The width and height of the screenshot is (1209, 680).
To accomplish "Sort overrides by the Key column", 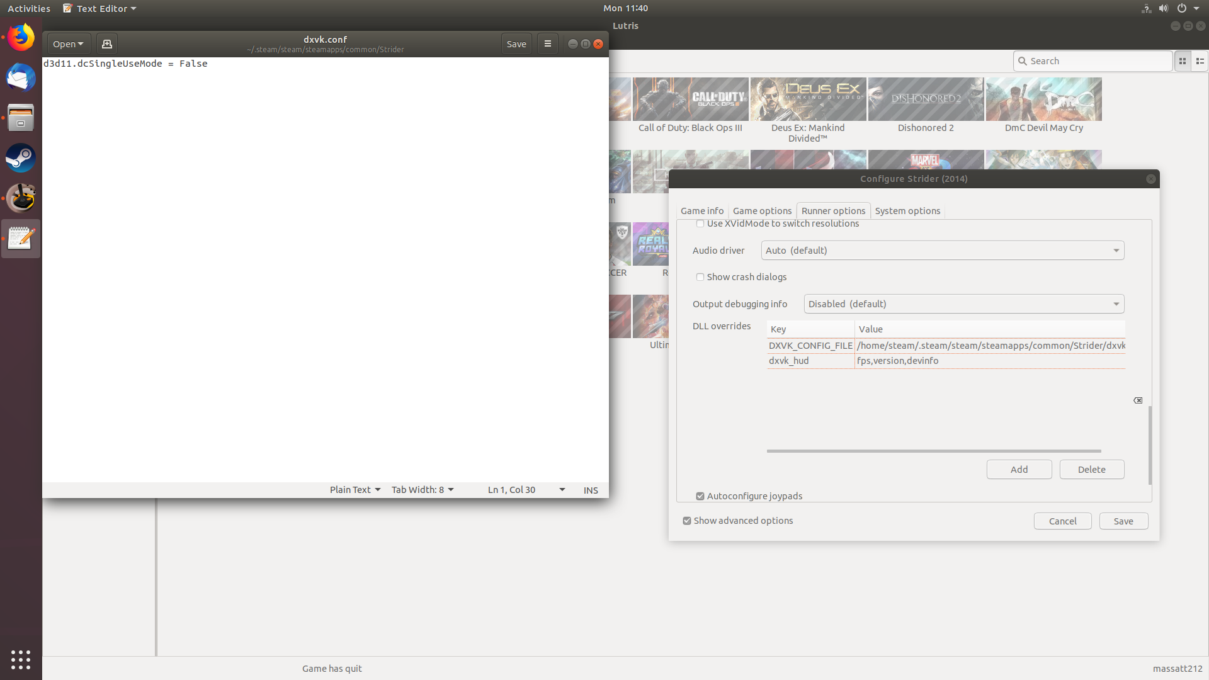I will (x=810, y=329).
